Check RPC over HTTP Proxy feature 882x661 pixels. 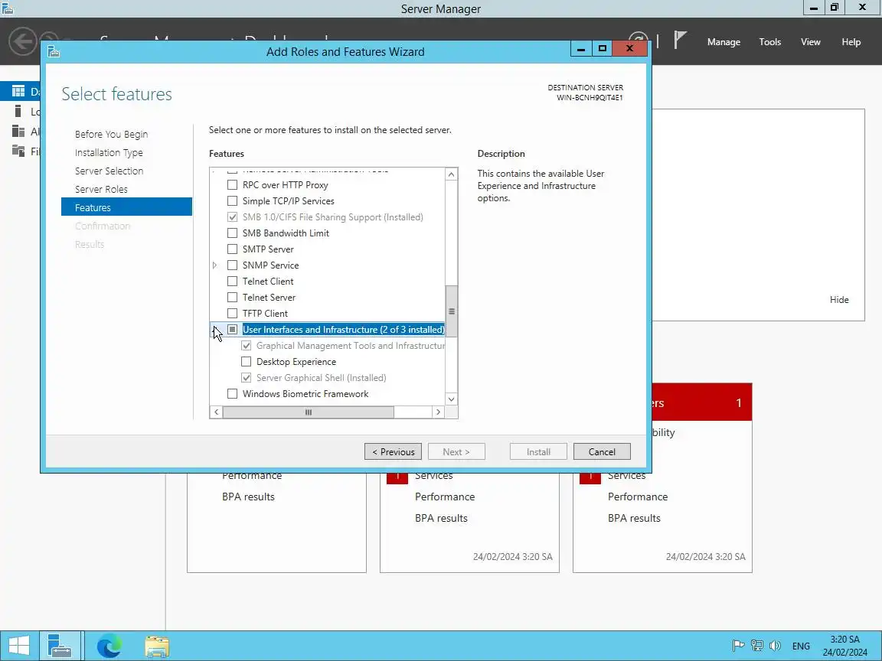point(232,185)
